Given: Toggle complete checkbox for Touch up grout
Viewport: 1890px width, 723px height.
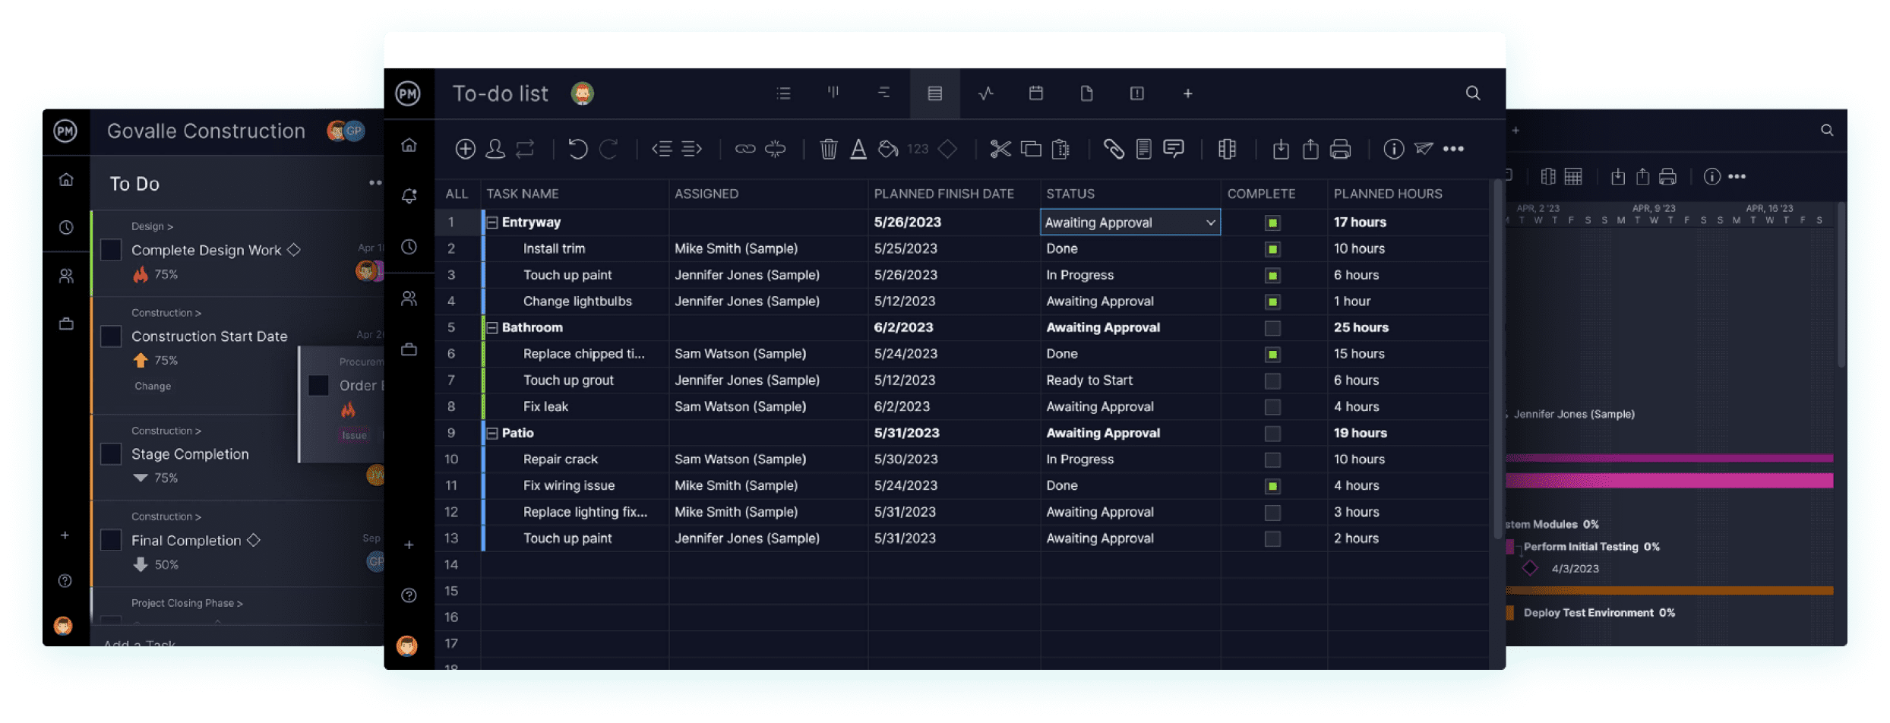Looking at the screenshot, I should pyautogui.click(x=1272, y=380).
